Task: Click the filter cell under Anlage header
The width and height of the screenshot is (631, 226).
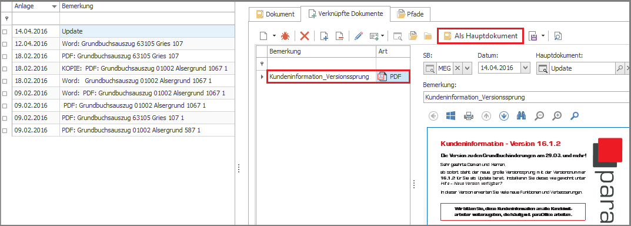Action: 36,18
